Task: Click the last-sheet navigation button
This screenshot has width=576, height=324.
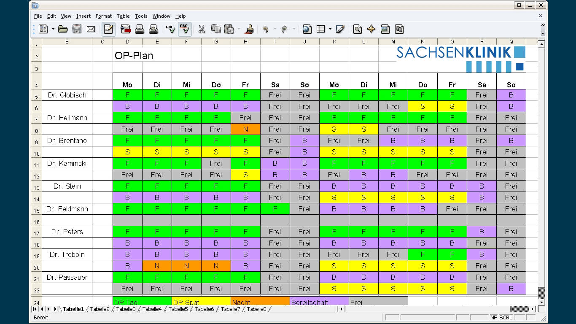Action: point(56,309)
